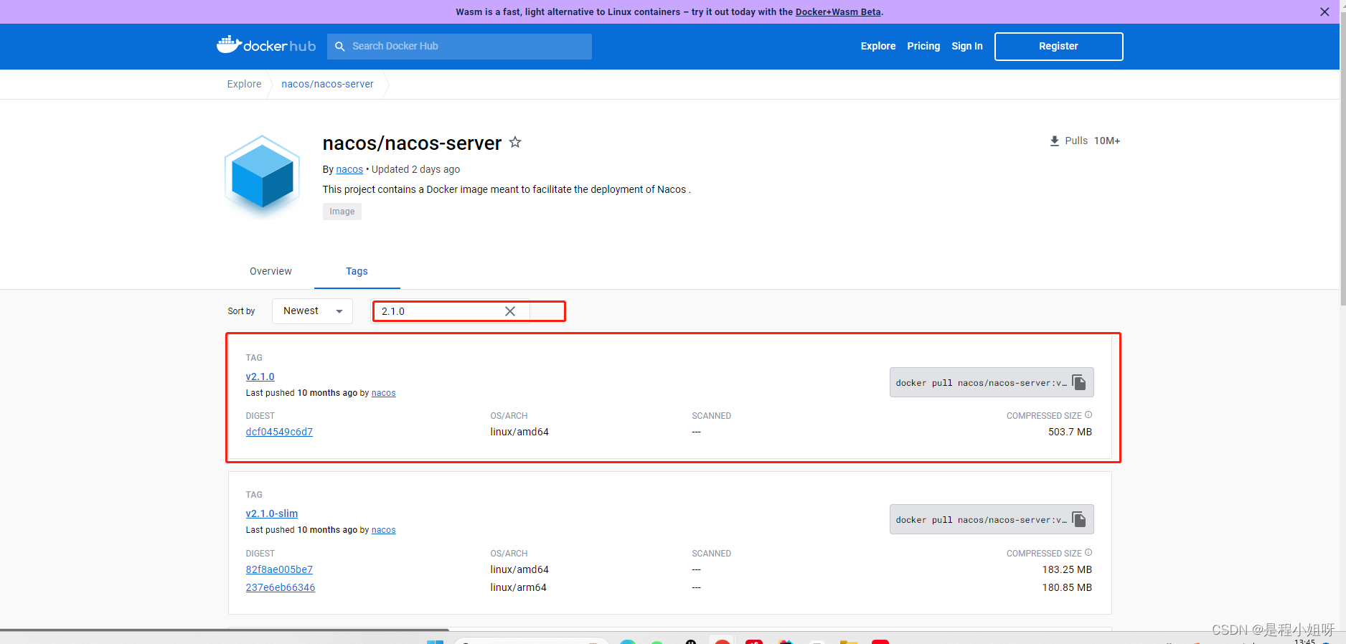Screen dimensions: 1346x644
Task: Click Sign In
Action: (x=967, y=46)
